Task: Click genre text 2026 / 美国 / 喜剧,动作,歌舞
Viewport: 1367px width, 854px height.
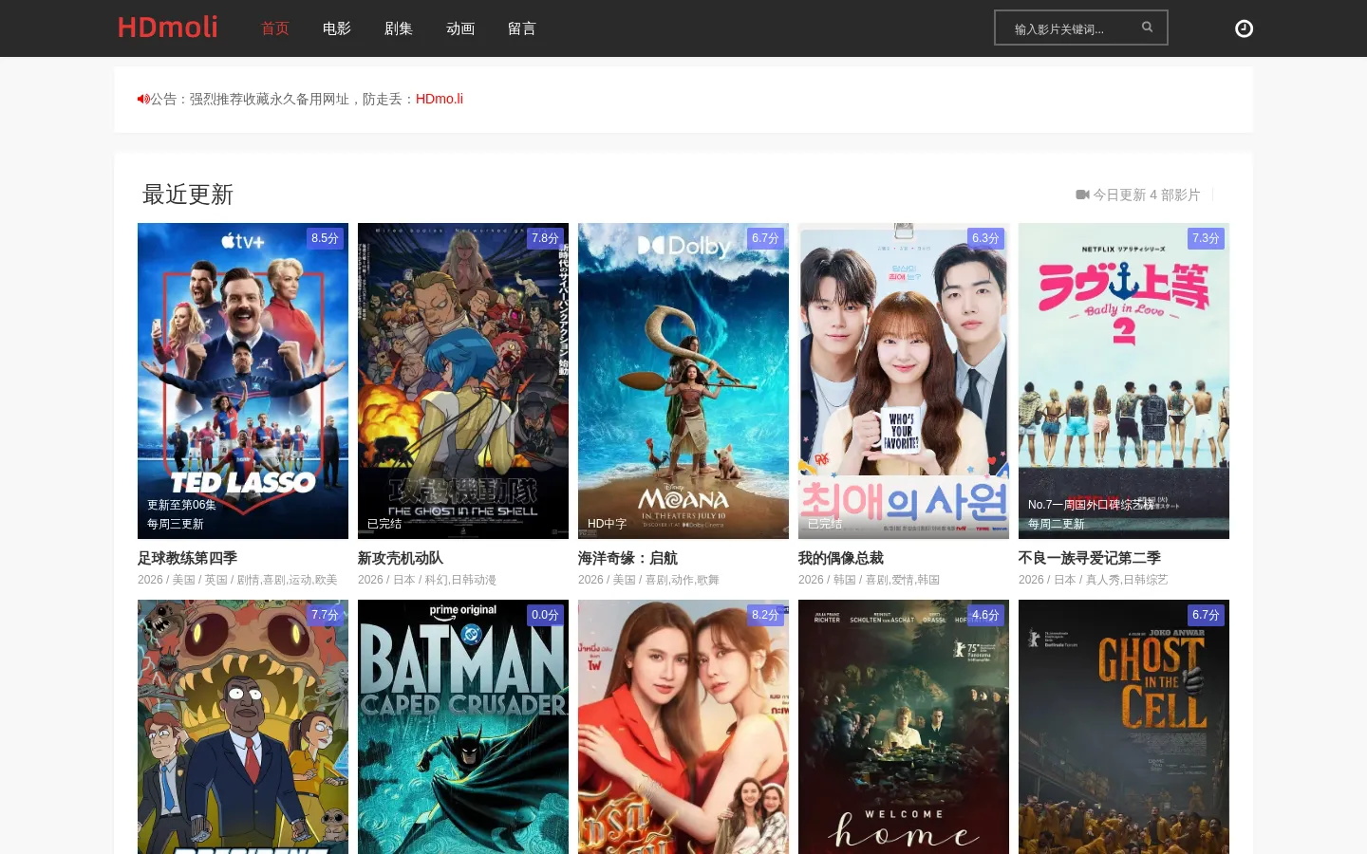Action: (x=648, y=580)
